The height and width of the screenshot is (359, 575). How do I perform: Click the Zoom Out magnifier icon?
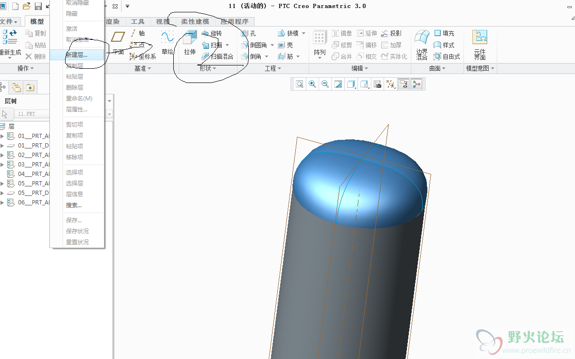(x=325, y=84)
